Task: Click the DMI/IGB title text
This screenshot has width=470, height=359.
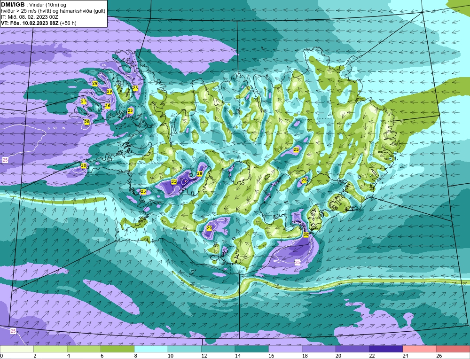Action: coord(13,5)
